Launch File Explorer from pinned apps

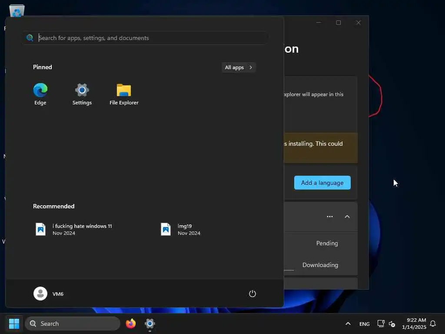point(124,94)
